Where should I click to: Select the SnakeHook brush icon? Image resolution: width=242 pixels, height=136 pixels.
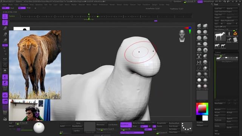point(199,44)
